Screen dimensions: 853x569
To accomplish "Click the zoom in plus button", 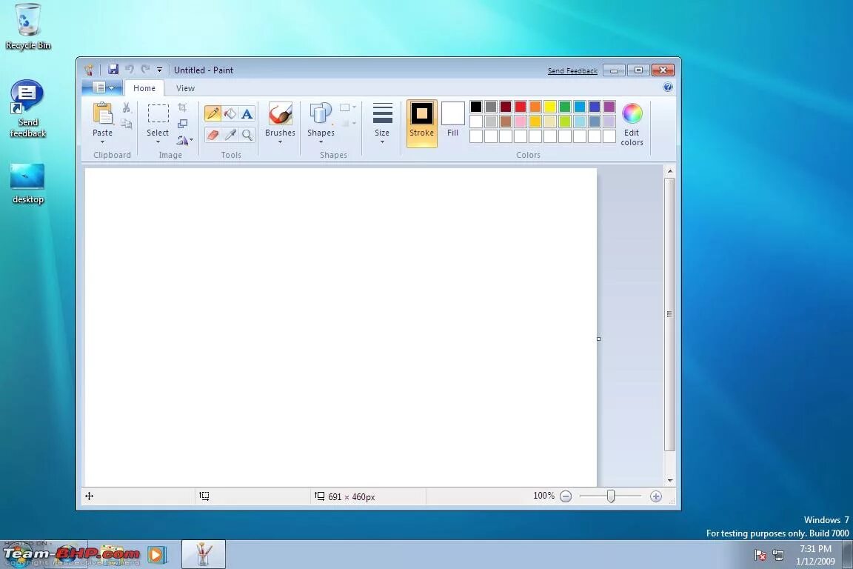I will (656, 496).
